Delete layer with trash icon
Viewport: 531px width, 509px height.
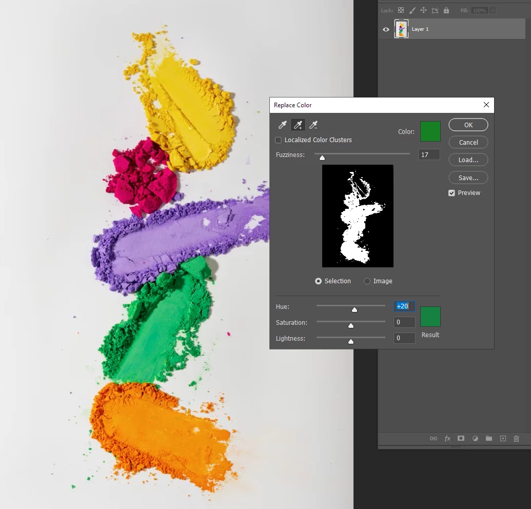(x=516, y=439)
